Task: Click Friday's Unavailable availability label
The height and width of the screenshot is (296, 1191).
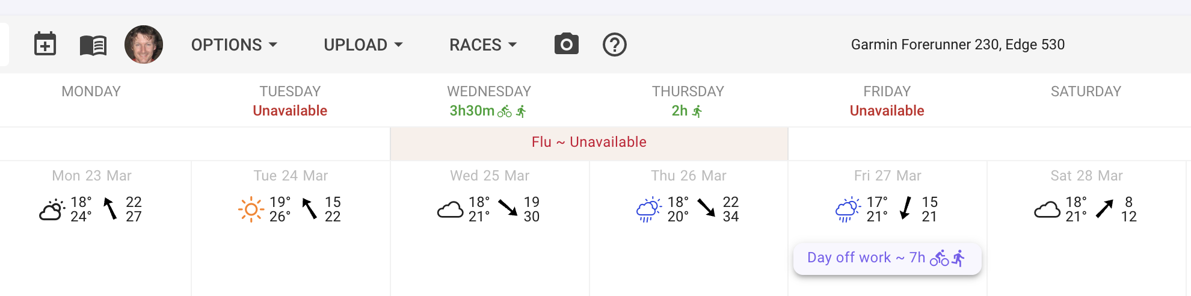Action: tap(887, 111)
